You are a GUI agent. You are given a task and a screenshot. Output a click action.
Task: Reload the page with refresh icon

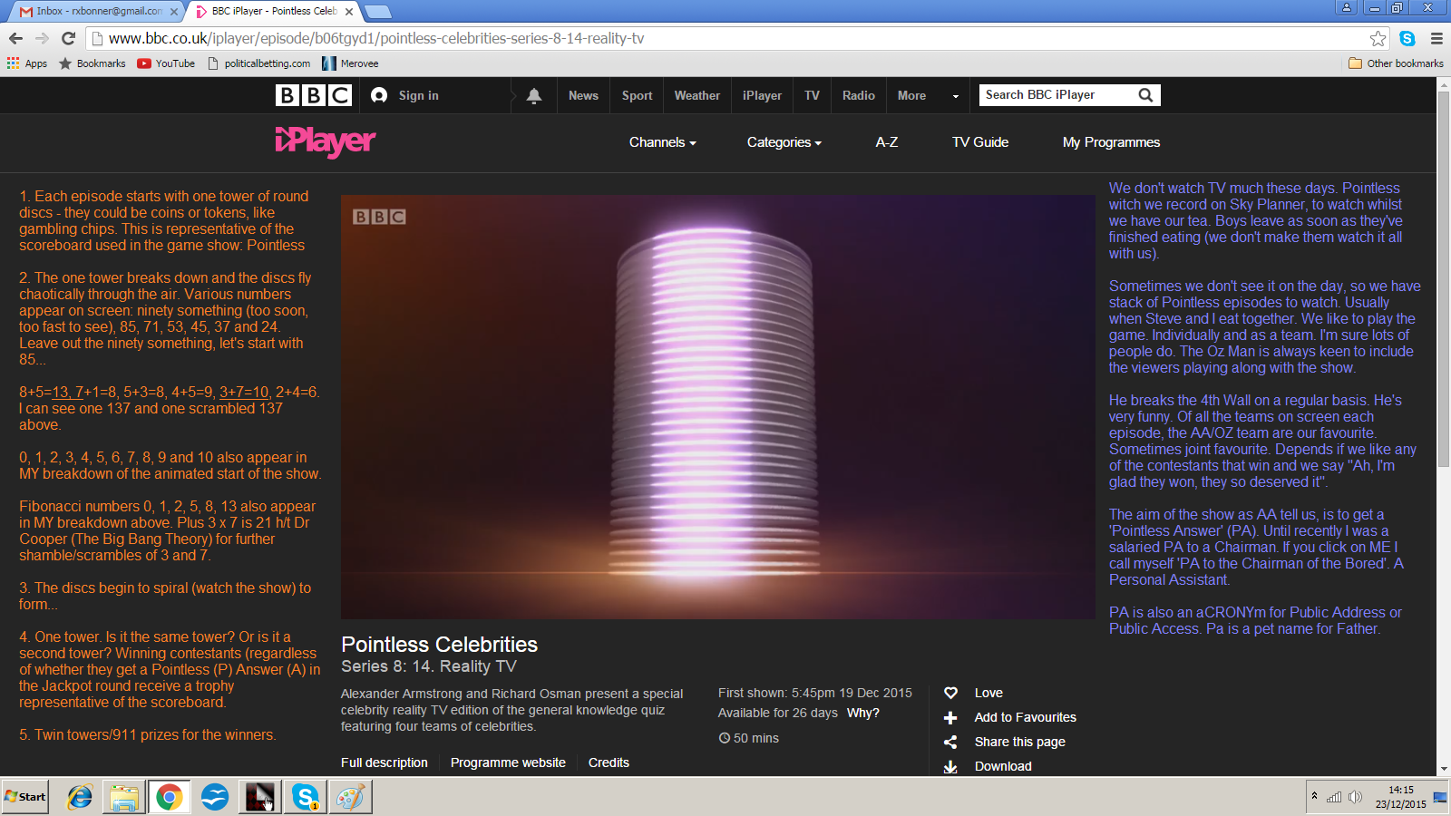(68, 38)
